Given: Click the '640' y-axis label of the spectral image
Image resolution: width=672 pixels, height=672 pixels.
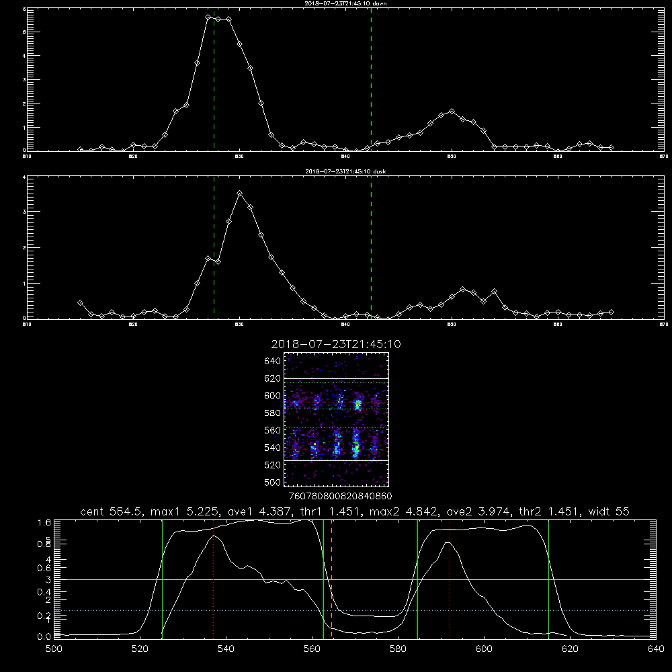Looking at the screenshot, I should [273, 361].
